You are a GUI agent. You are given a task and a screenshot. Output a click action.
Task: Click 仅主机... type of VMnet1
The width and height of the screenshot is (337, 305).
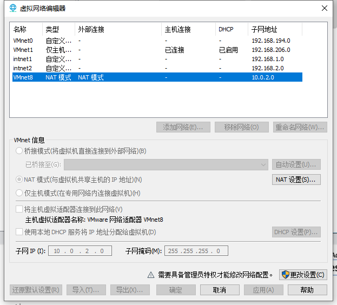(58, 50)
